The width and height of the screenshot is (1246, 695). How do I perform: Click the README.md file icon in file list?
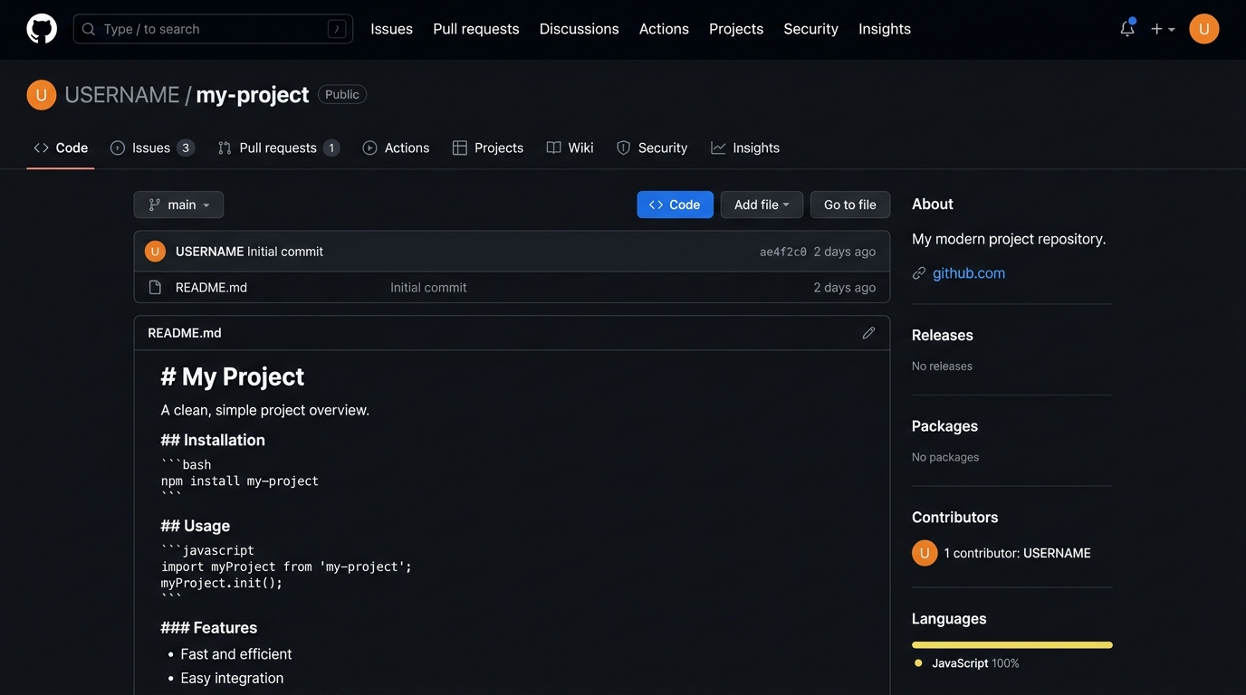coord(155,288)
